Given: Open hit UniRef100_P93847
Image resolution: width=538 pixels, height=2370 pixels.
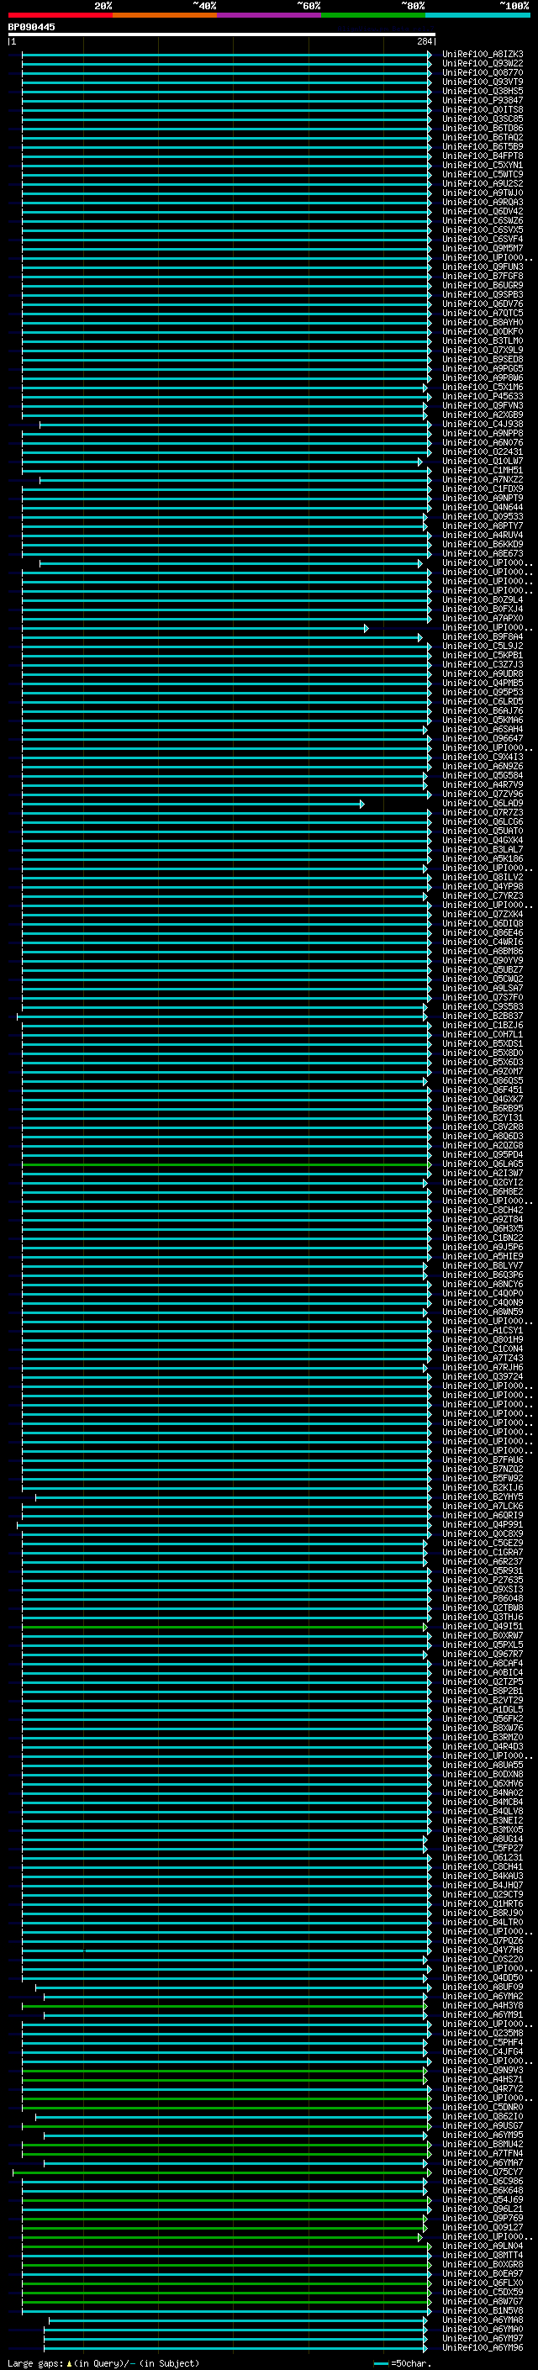Looking at the screenshot, I should pos(483,100).
